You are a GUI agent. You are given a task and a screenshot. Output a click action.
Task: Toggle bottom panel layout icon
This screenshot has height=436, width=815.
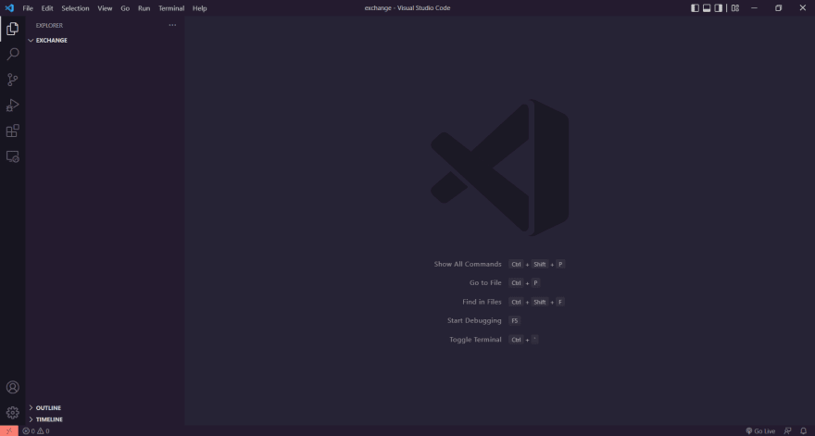(707, 7)
